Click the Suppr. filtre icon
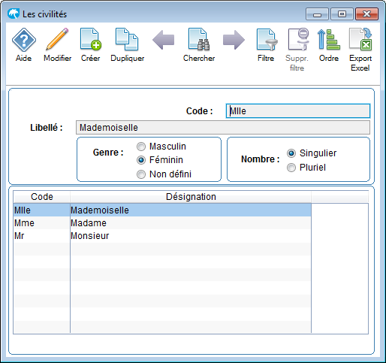The height and width of the screenshot is (363, 386). (x=298, y=39)
